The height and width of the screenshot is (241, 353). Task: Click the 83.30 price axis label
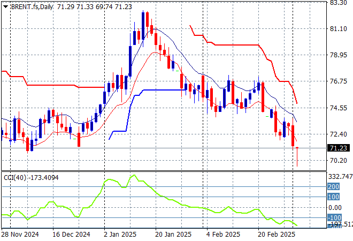pos(339,3)
